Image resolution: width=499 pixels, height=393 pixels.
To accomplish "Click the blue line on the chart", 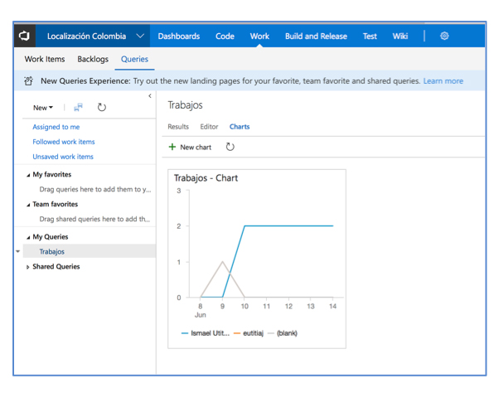I will (288, 226).
